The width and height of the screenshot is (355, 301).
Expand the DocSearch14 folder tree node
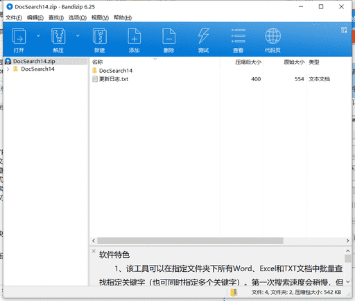[x=8, y=69]
